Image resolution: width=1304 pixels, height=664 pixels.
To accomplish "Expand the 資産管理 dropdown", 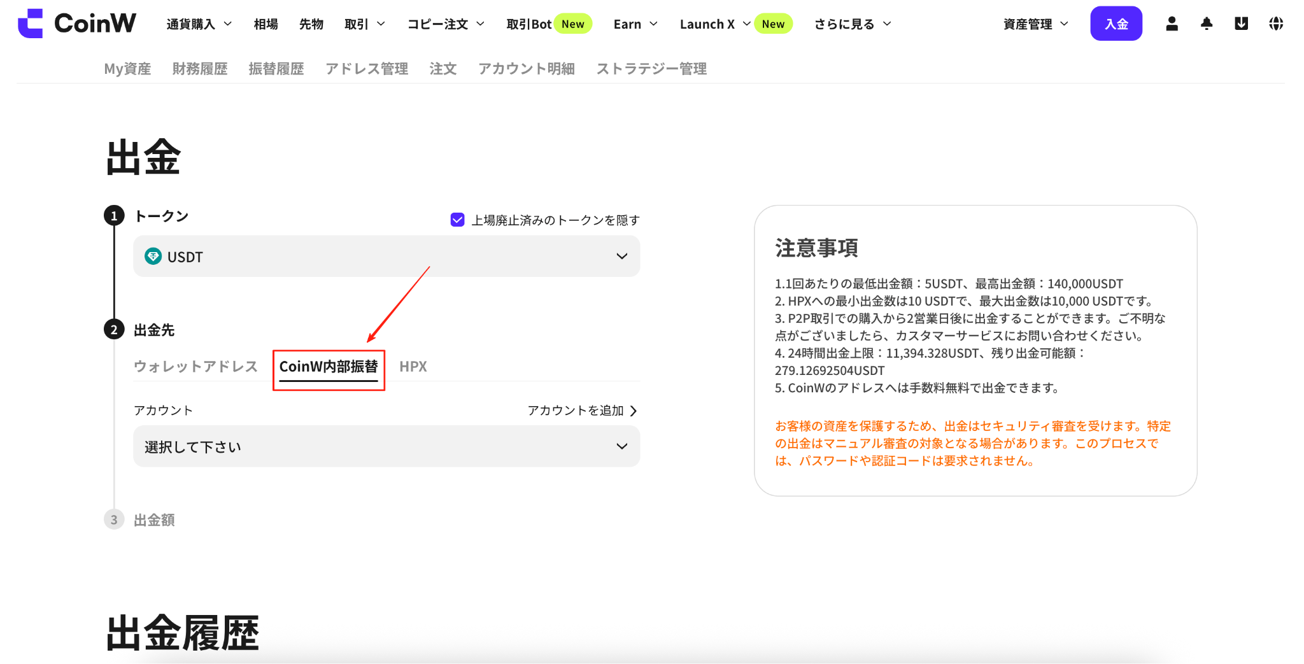I will [x=1035, y=24].
